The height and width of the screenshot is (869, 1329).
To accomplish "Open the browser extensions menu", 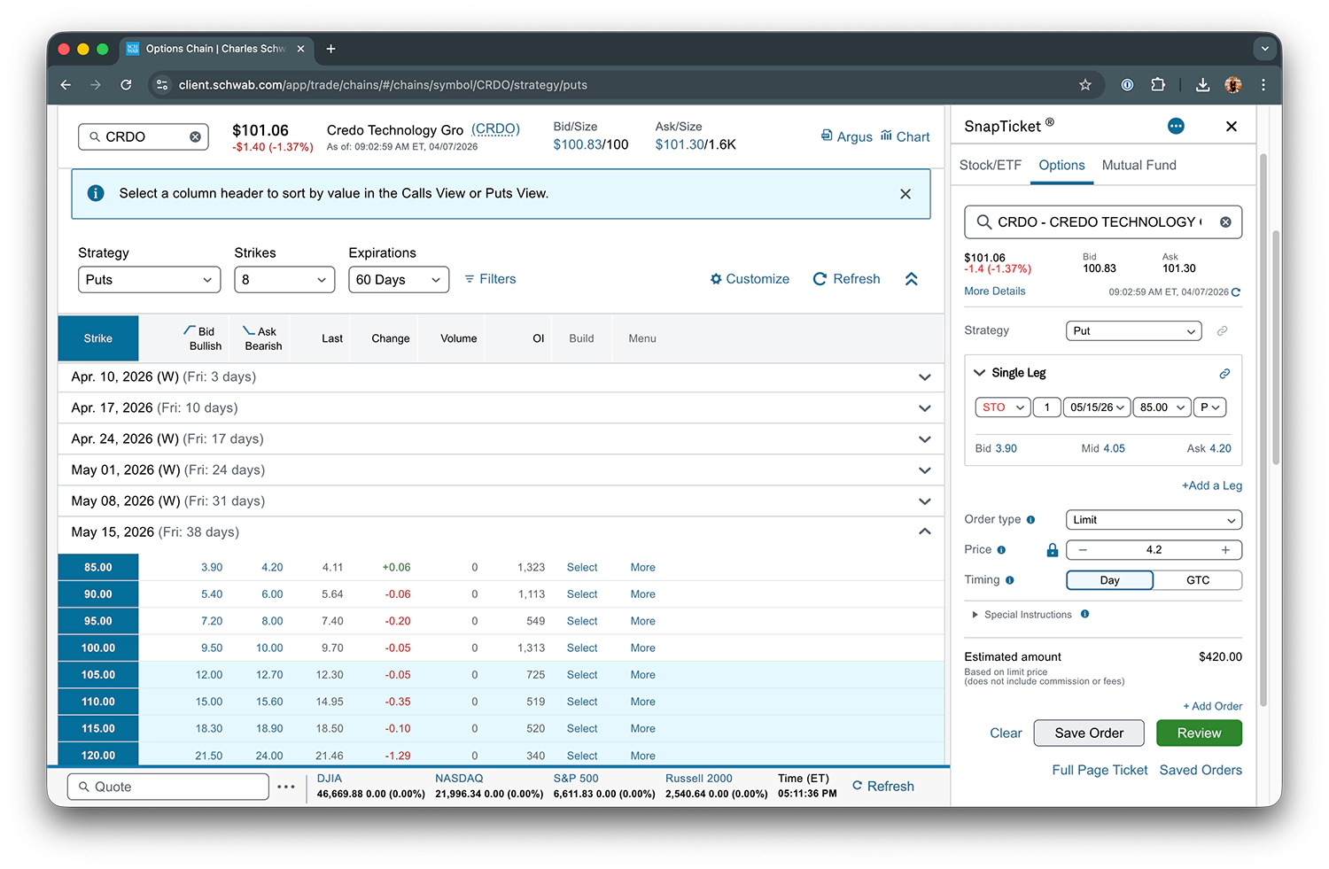I will (x=1158, y=85).
